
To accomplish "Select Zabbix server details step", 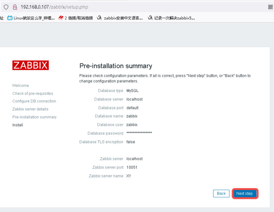I will [x=30, y=109].
